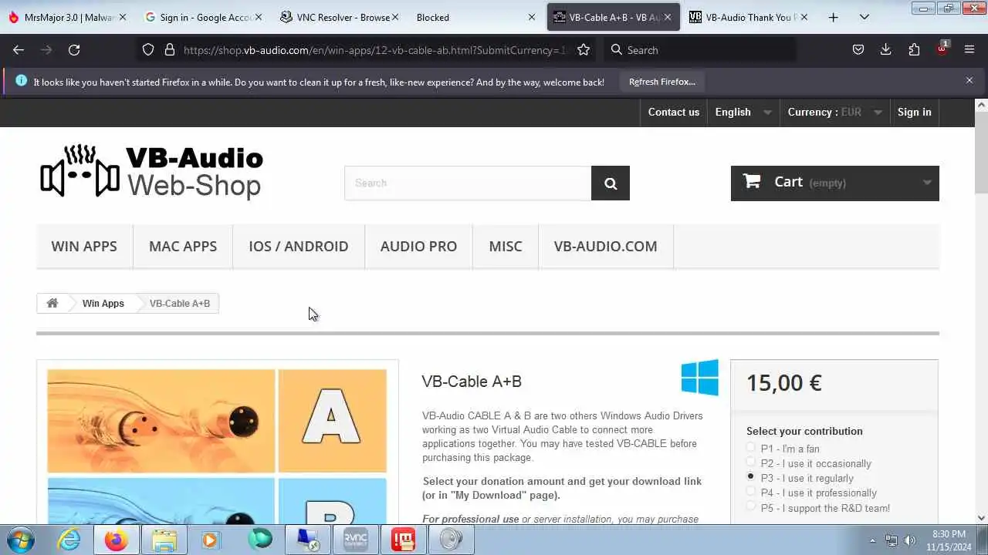The height and width of the screenshot is (555, 988).
Task: Open Internet Explorer from the taskbar
Action: pos(69,540)
